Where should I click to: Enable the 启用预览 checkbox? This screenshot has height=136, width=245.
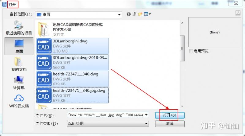[x=190, y=51]
